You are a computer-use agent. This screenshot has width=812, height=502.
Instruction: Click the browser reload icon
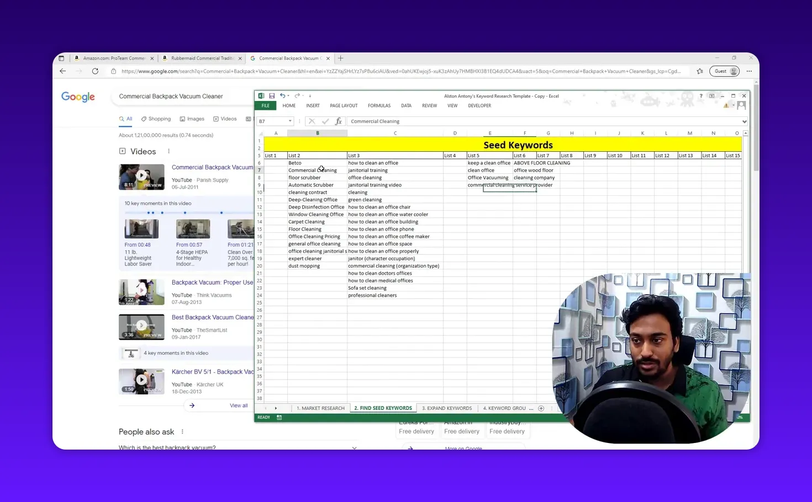(95, 71)
